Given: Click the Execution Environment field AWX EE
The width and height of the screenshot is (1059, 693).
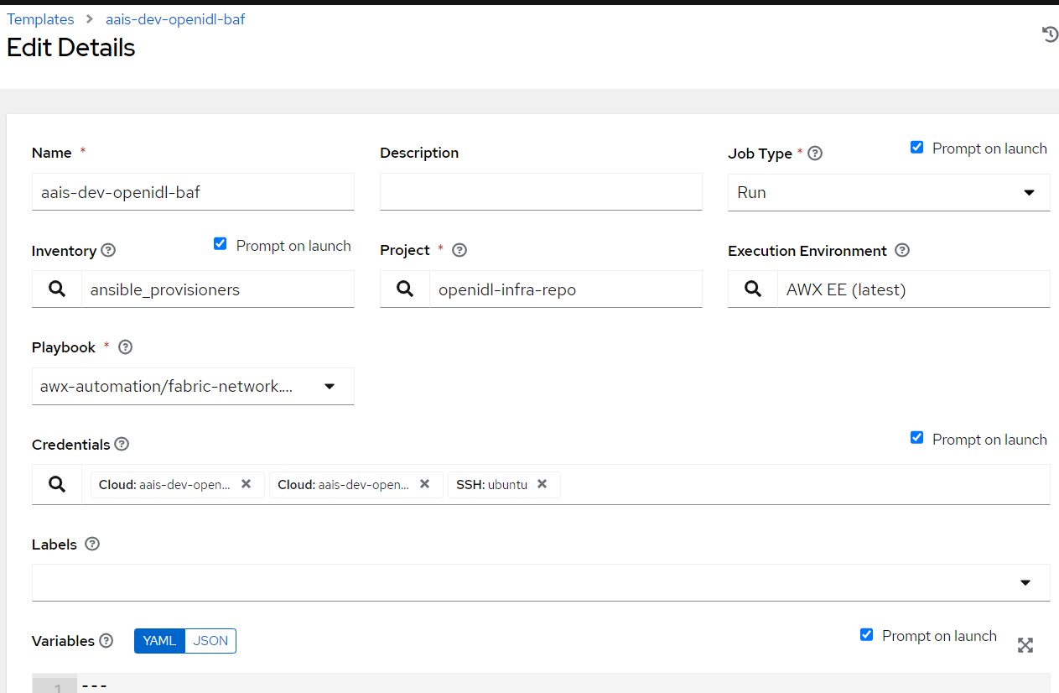Looking at the screenshot, I should 914,289.
